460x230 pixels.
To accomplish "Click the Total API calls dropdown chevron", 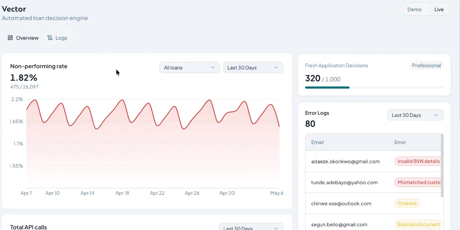I will click(276, 228).
